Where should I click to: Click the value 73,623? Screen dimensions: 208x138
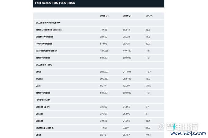pos(104,30)
